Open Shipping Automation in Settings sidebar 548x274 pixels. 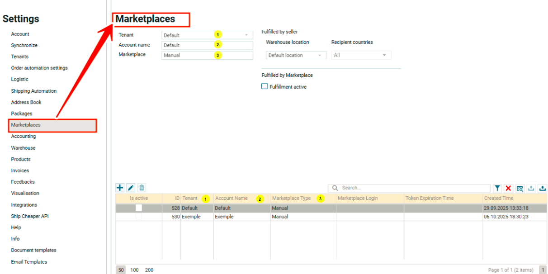pyautogui.click(x=34, y=91)
